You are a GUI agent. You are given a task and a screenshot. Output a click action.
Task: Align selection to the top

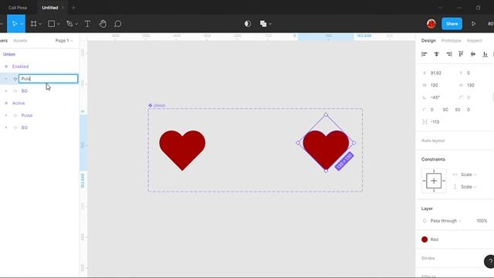[x=461, y=54]
